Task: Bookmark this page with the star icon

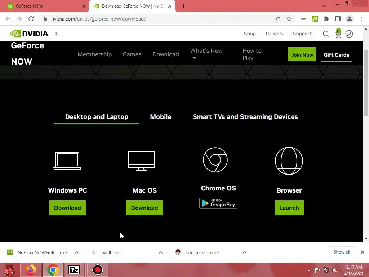Action: (289, 19)
